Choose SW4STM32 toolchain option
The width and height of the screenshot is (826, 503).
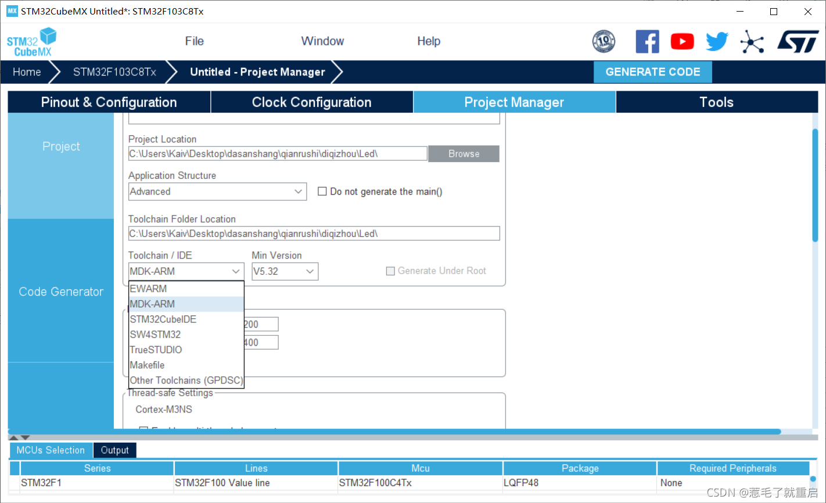pos(186,335)
